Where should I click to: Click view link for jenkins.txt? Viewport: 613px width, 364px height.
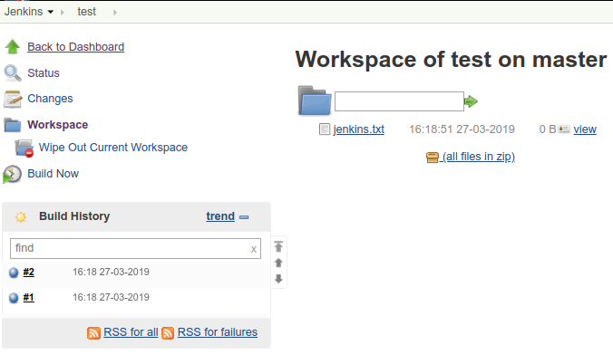(585, 129)
